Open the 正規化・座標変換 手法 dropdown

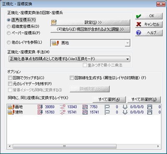click(x=69, y=59)
